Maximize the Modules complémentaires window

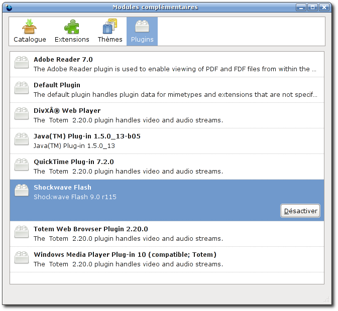coord(312,8)
